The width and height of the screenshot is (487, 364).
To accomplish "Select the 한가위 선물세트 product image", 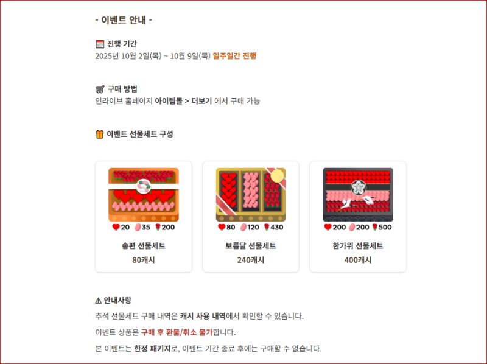I will click(358, 195).
